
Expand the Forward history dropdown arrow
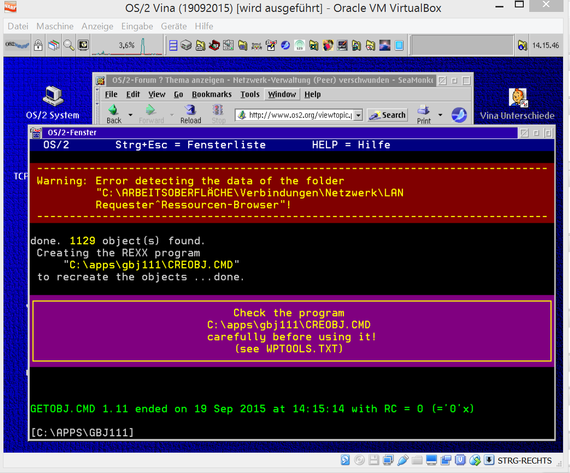tap(172, 115)
